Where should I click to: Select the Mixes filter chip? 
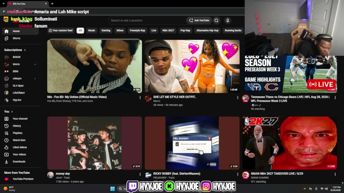[120, 31]
